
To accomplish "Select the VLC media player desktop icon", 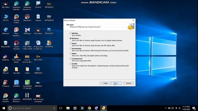I will [x=16, y=58].
